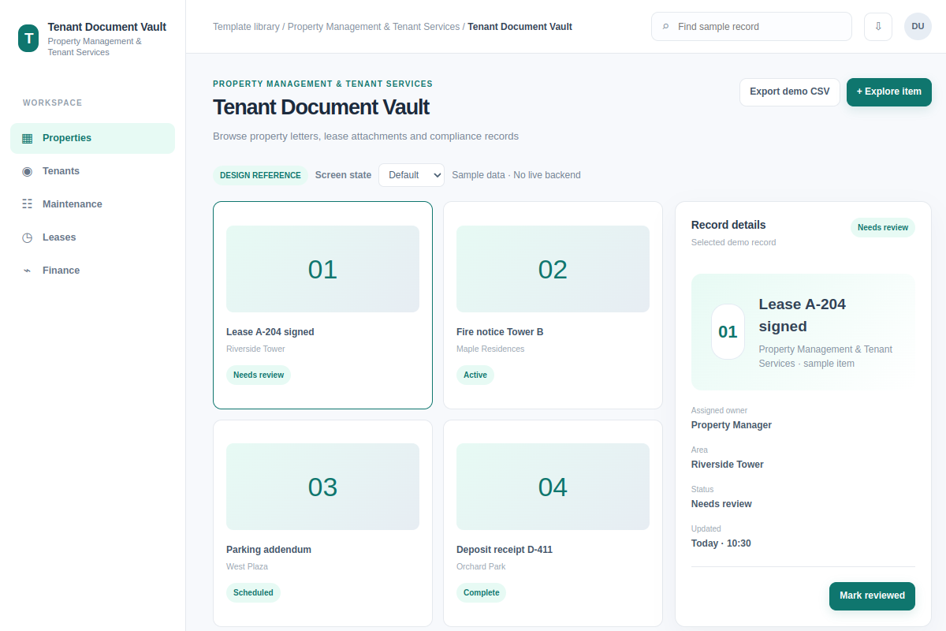Click the 'Today · 10:30' updated value

click(721, 543)
